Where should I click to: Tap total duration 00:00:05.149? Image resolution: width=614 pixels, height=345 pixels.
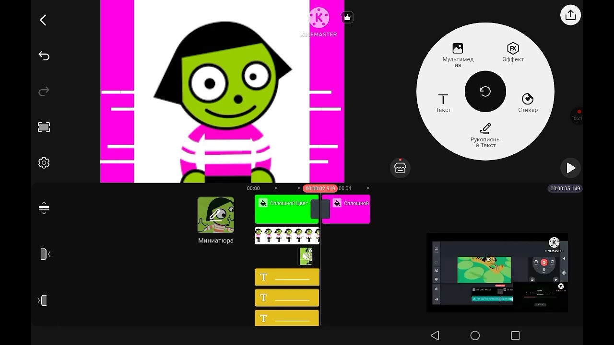565,188
